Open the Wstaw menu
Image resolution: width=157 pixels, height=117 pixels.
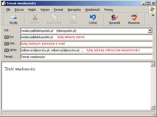point(45,10)
